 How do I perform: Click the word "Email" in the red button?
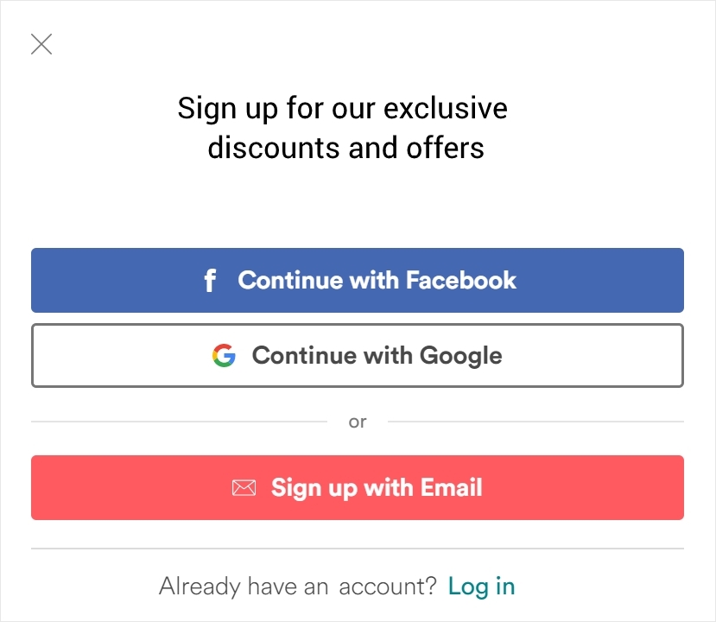click(452, 487)
